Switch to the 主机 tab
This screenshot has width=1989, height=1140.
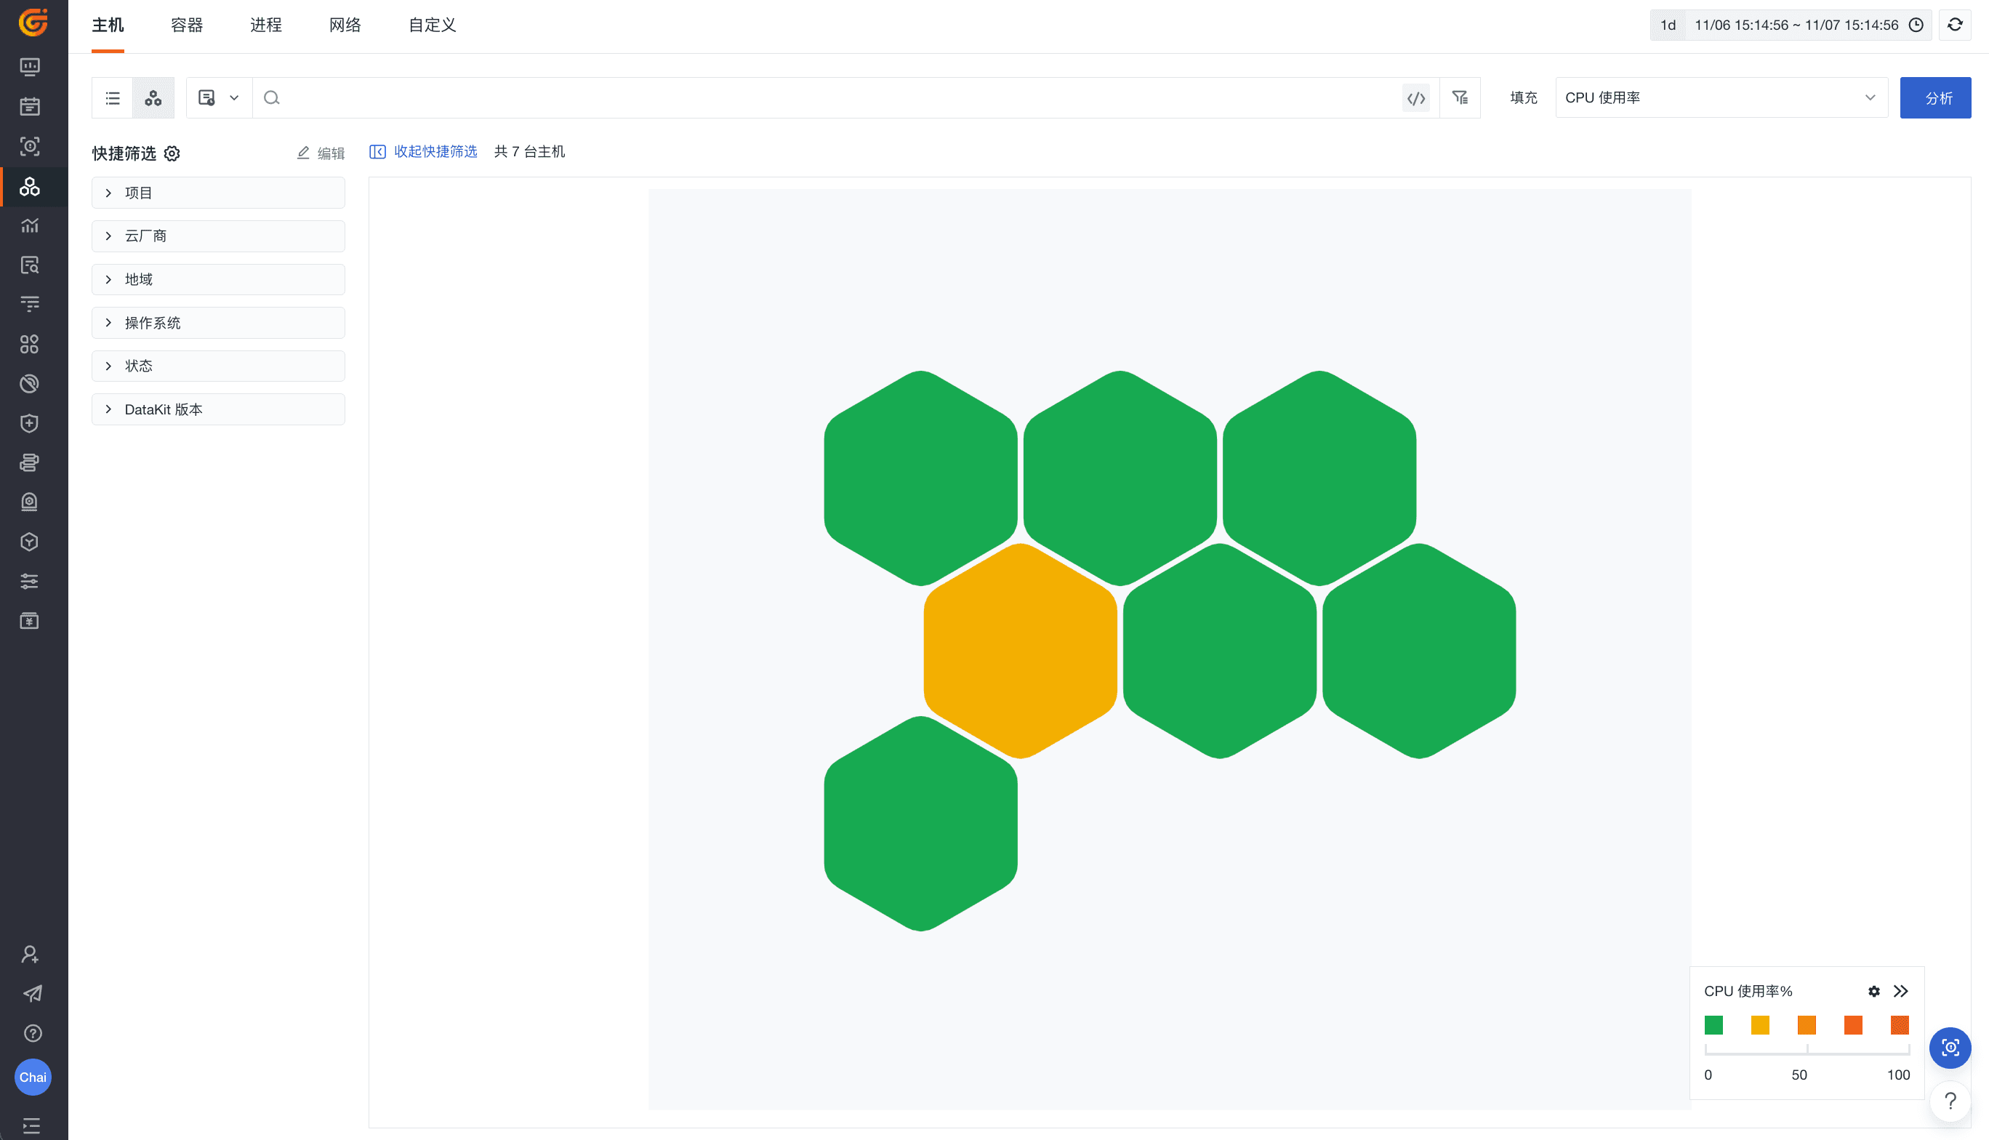click(108, 25)
